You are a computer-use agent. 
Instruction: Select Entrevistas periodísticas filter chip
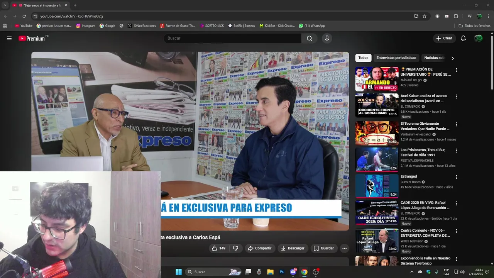(x=396, y=58)
